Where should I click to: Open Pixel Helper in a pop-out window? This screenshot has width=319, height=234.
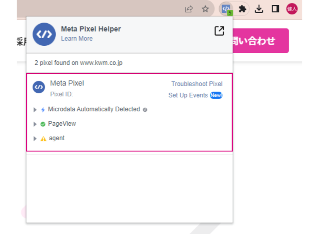click(219, 31)
